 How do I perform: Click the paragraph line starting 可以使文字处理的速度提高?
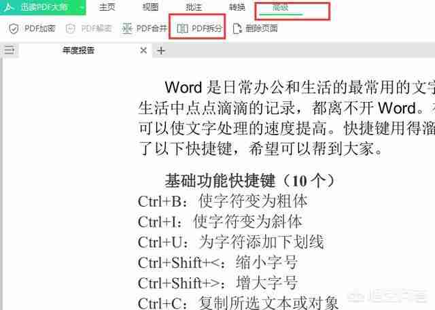[286, 128]
